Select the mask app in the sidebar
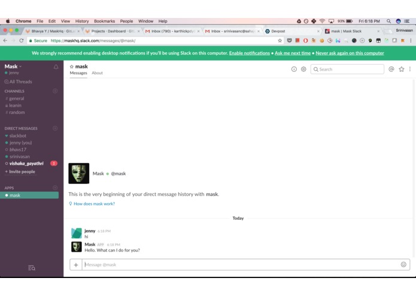This screenshot has width=416, height=296. [29, 195]
